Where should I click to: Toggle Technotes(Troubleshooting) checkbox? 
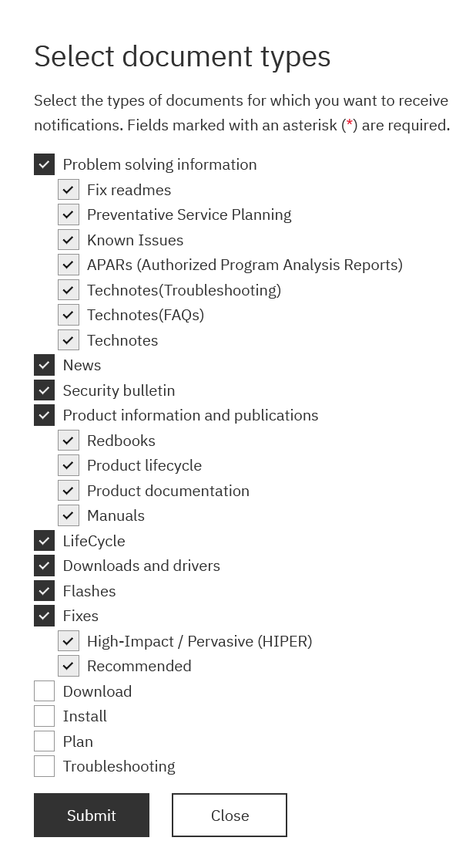pyautogui.click(x=69, y=290)
